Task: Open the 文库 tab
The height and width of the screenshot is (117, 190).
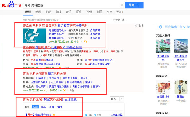Action: (x=109, y=12)
